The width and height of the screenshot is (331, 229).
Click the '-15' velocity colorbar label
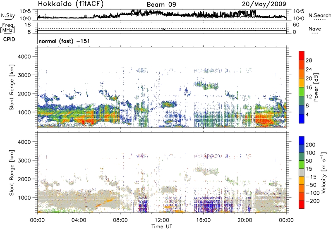[311, 177]
